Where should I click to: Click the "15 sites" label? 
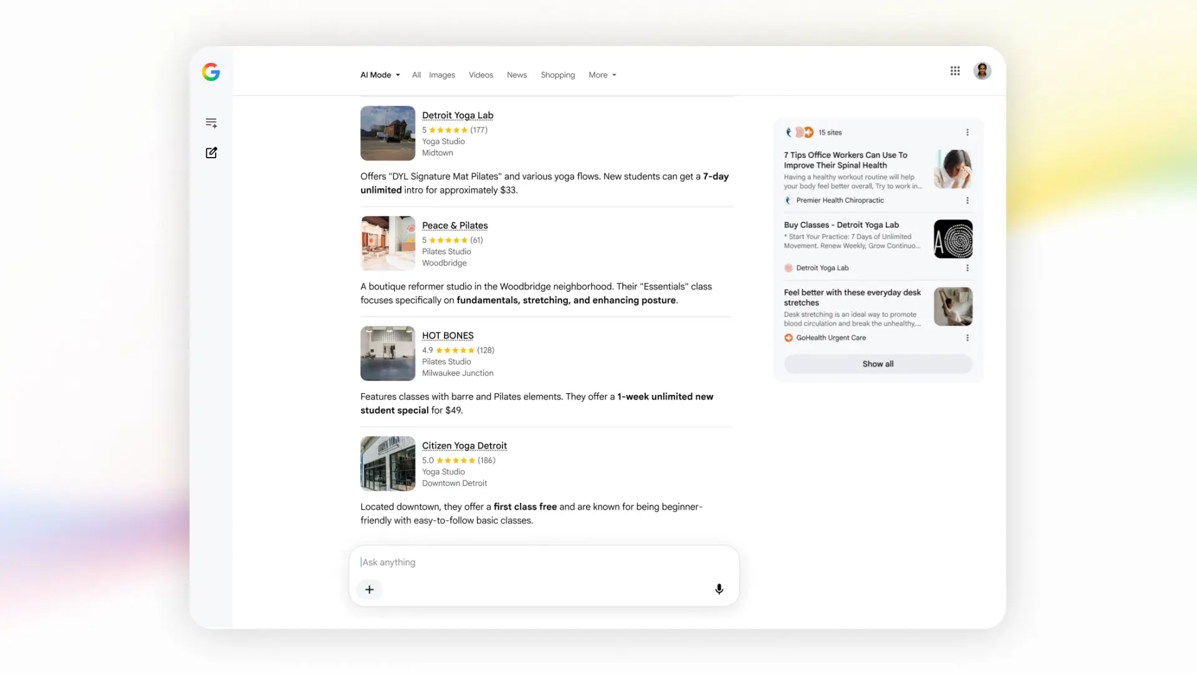(830, 133)
